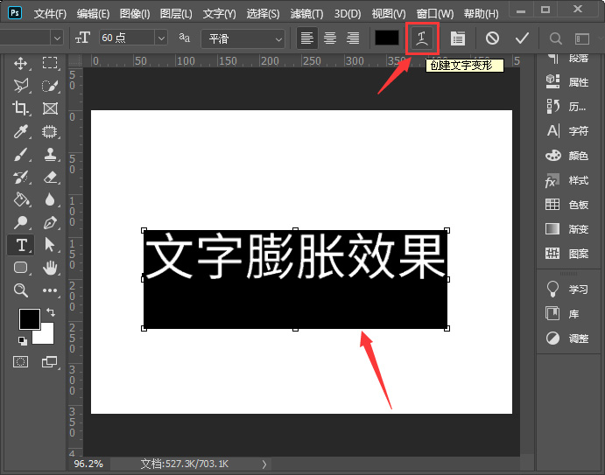Select the Frame tool

[x=50, y=108]
